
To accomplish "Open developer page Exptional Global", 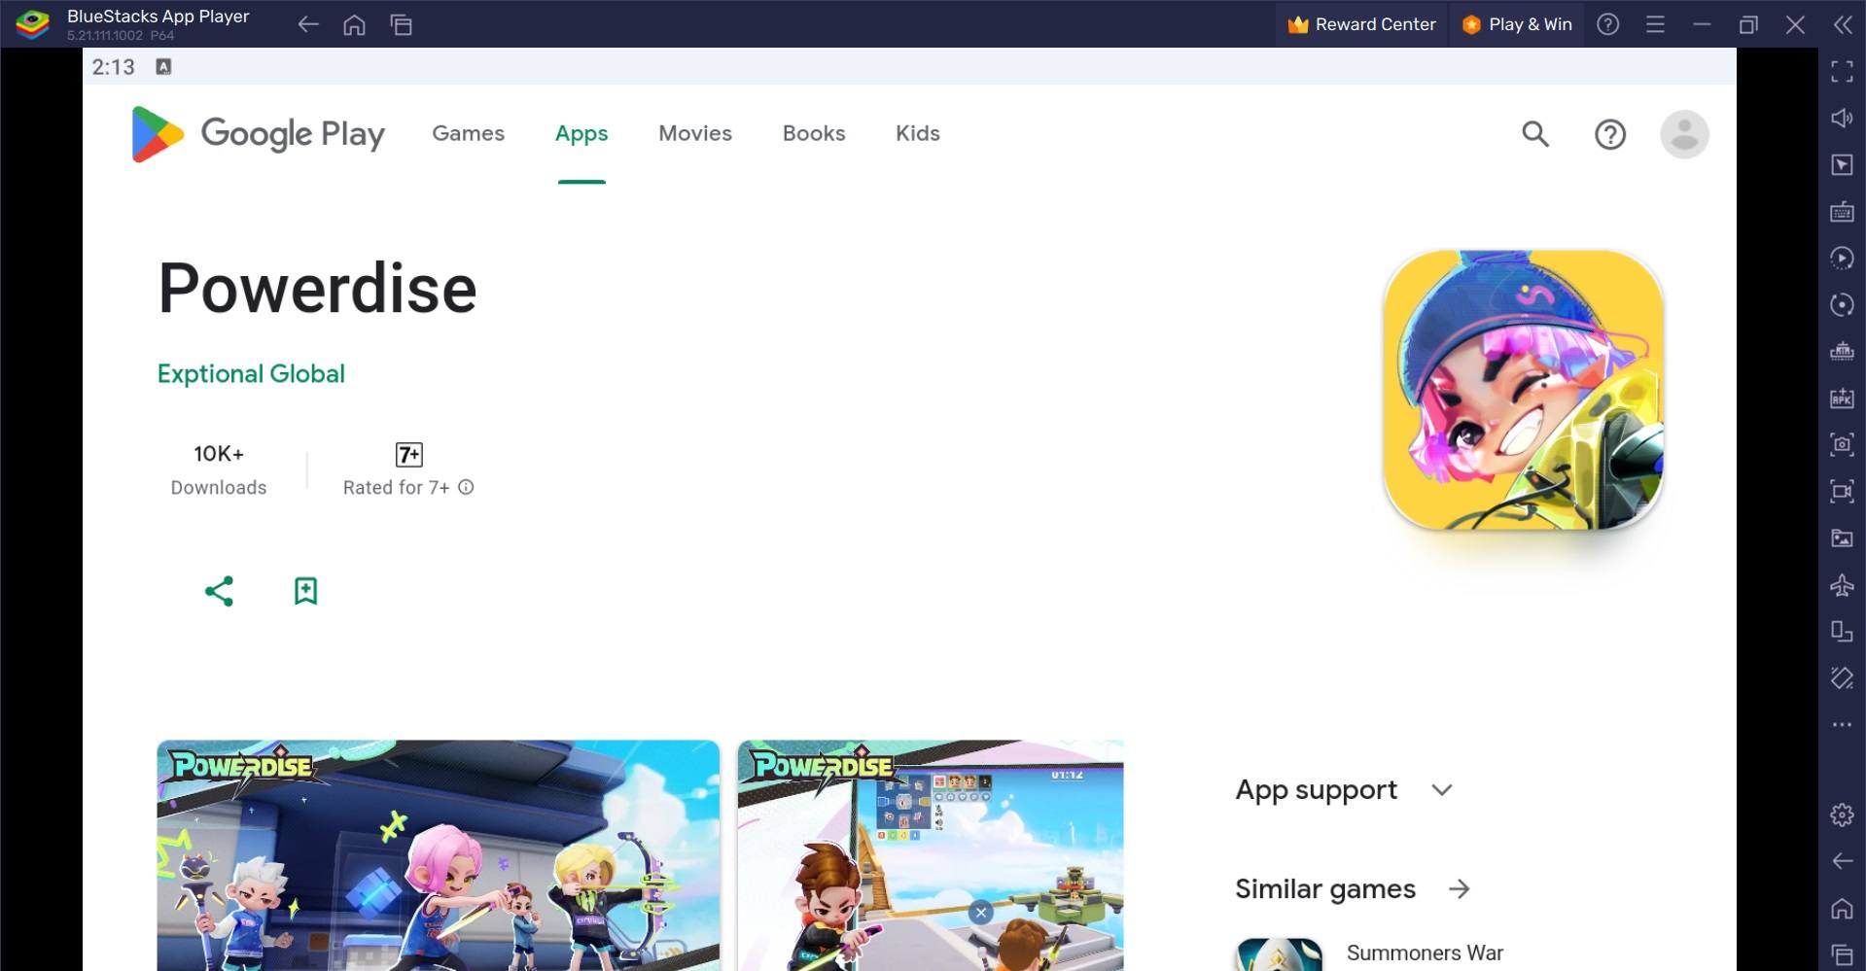I will pyautogui.click(x=251, y=374).
